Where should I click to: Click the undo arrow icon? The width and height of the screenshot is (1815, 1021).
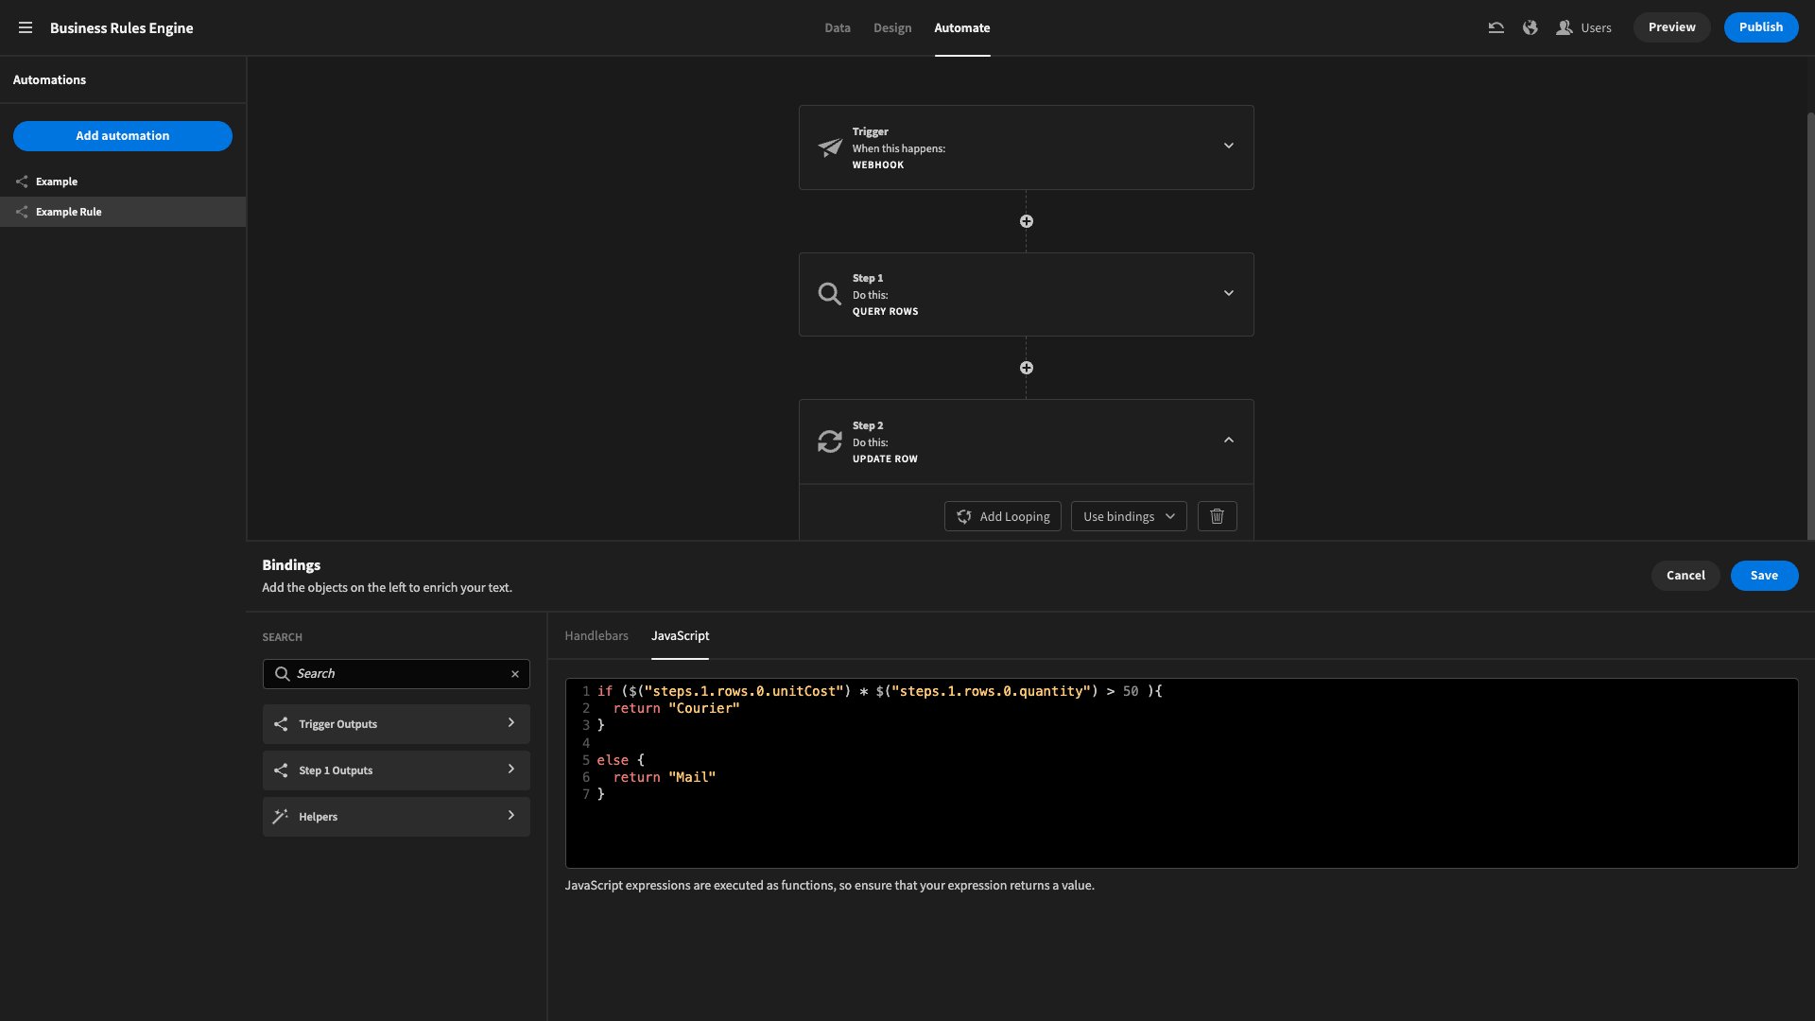click(x=1495, y=27)
